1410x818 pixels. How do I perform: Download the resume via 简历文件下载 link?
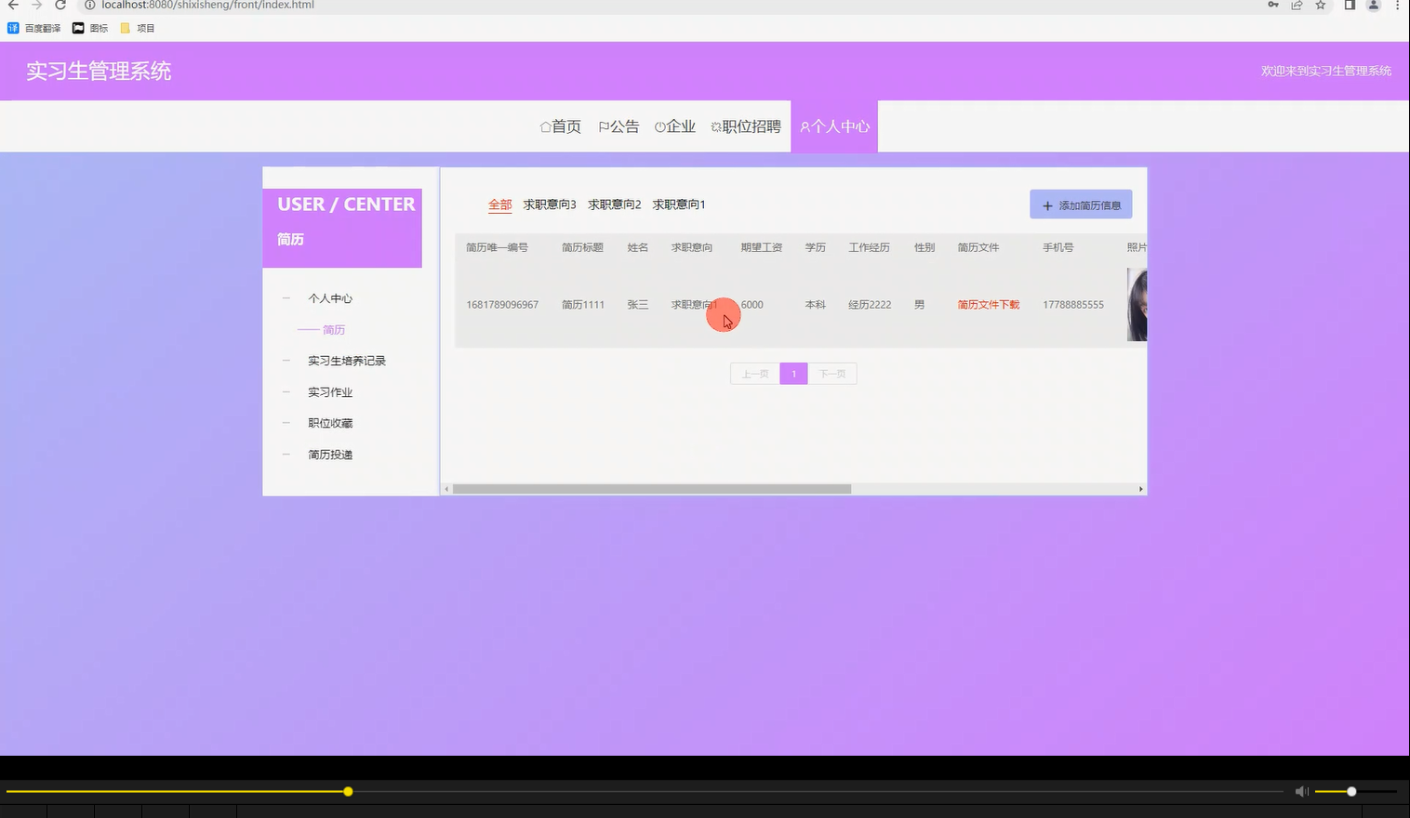point(988,304)
